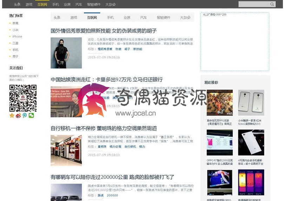Click the appliance store article thumbnail

[66, 150]
